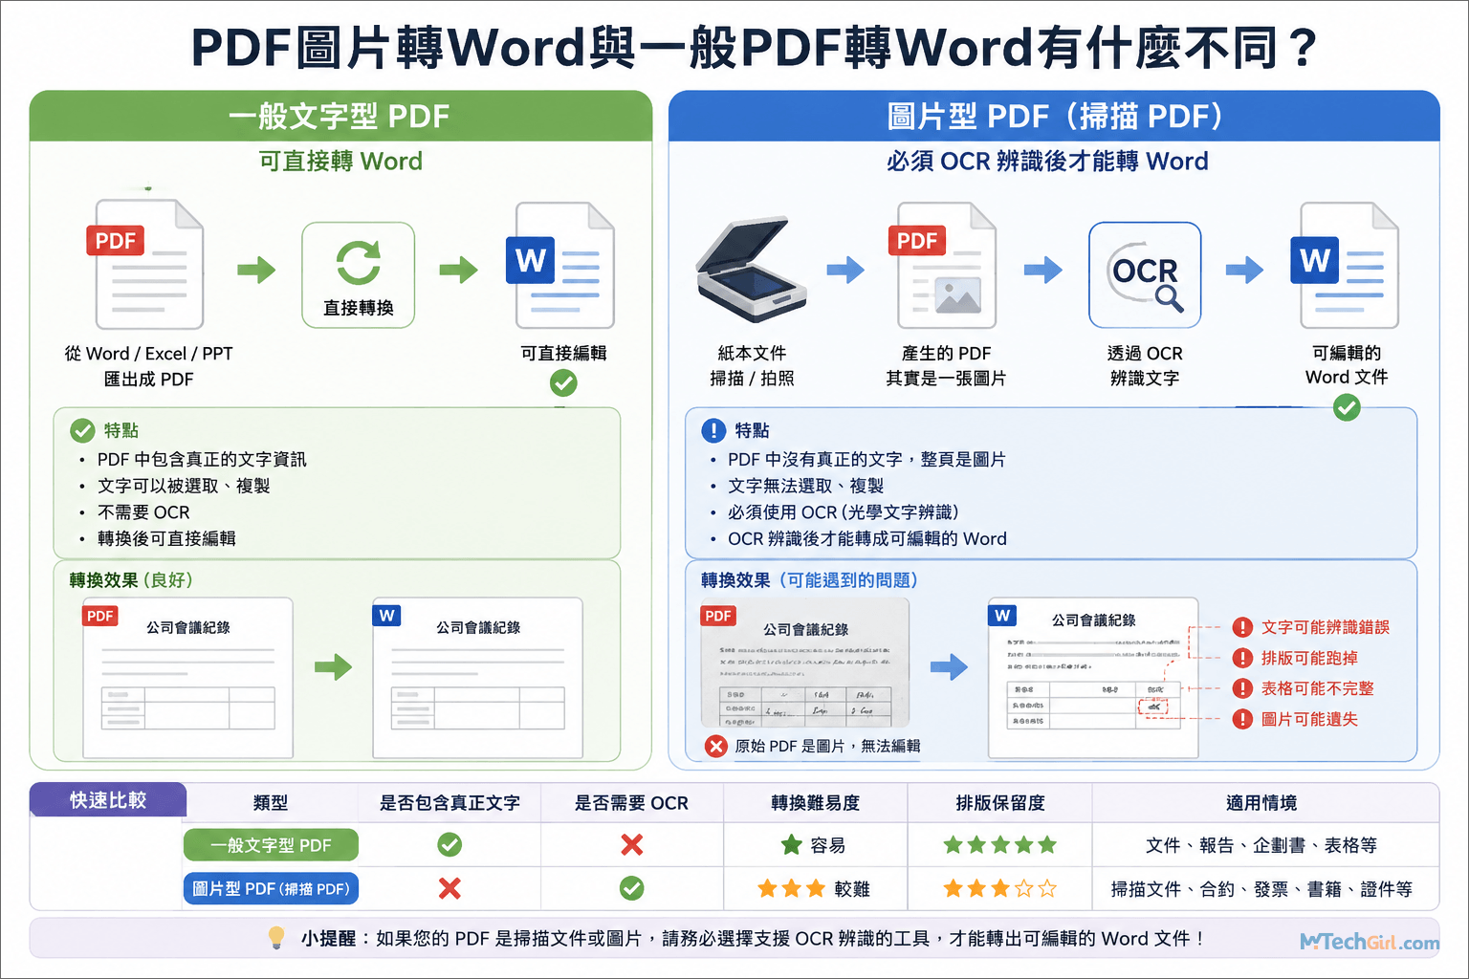Click bullet 轉換後可直接編輯
This screenshot has height=979, width=1469.
(x=166, y=538)
